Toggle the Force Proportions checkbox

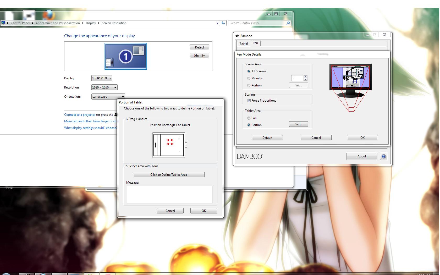point(249,101)
